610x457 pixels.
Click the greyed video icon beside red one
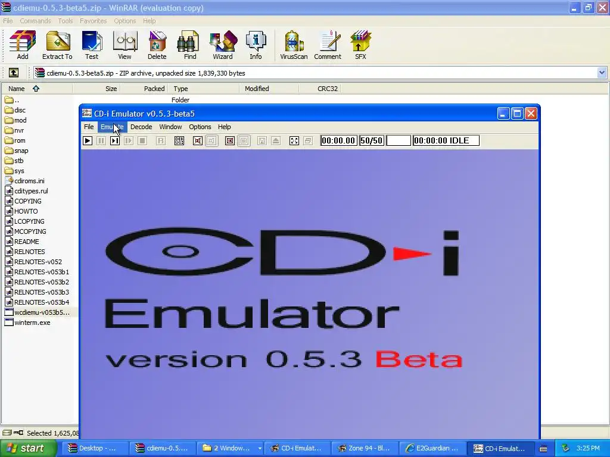(x=244, y=140)
